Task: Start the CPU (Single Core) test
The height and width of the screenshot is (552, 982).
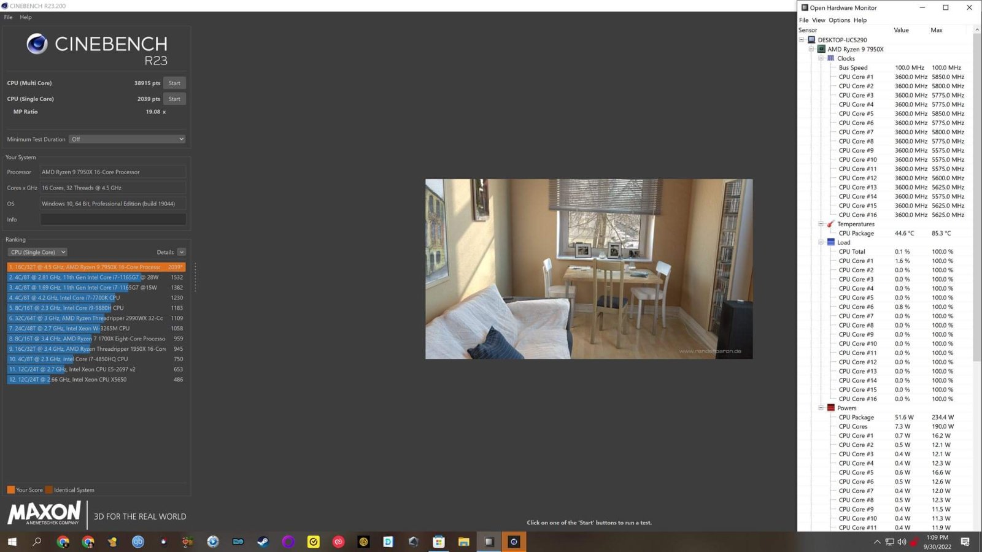Action: click(175, 99)
